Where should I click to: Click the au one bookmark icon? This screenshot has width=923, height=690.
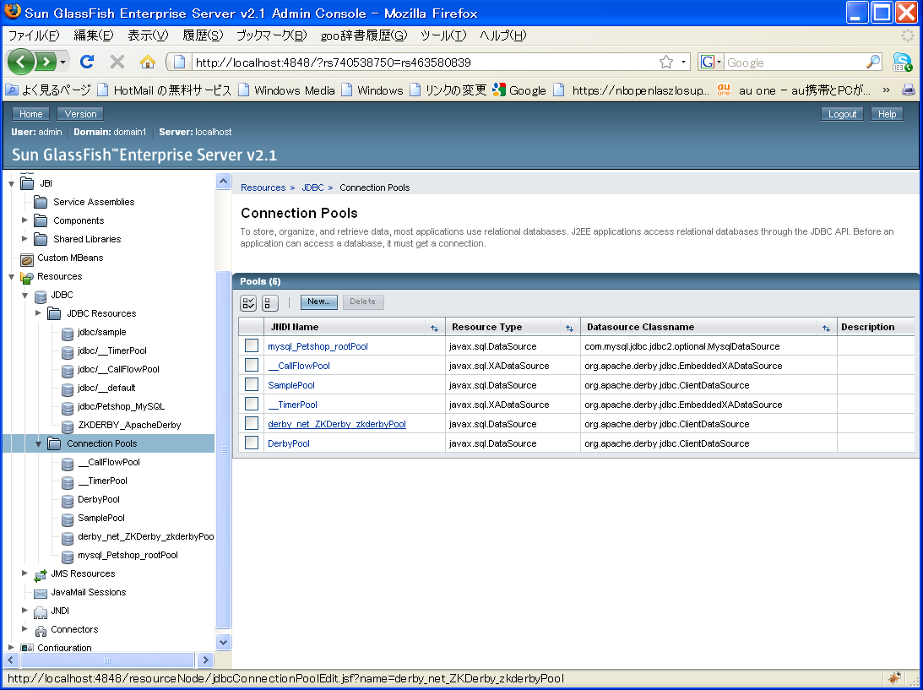point(724,90)
